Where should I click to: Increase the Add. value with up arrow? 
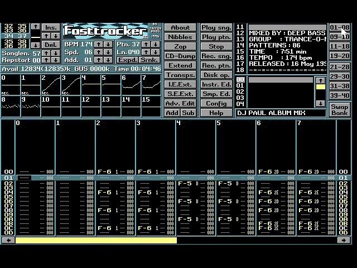99,60
